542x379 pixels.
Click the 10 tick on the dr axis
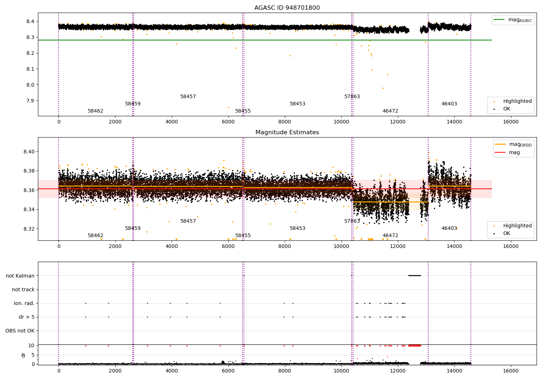coord(31,345)
